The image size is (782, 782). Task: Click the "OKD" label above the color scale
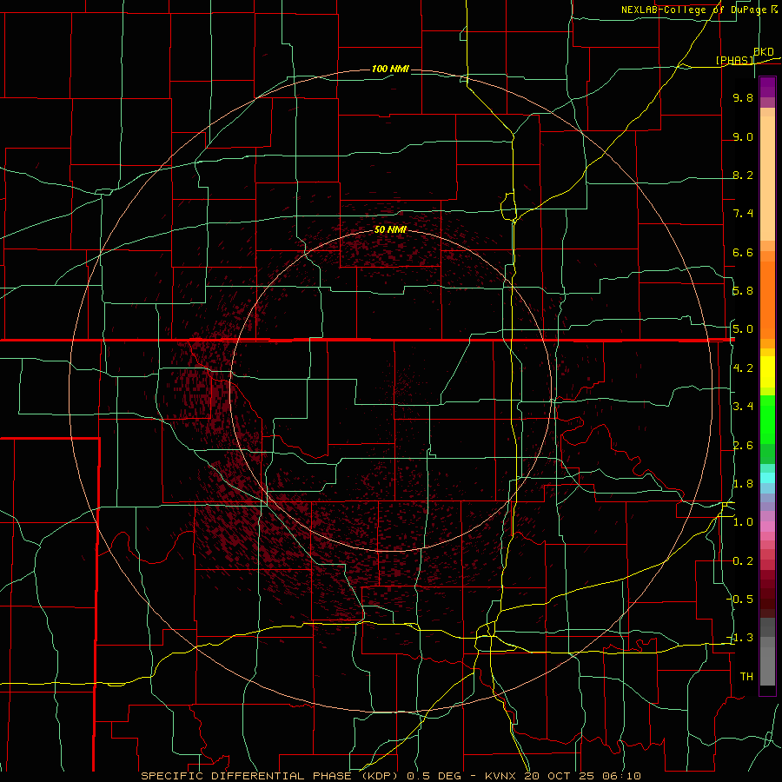[x=764, y=52]
